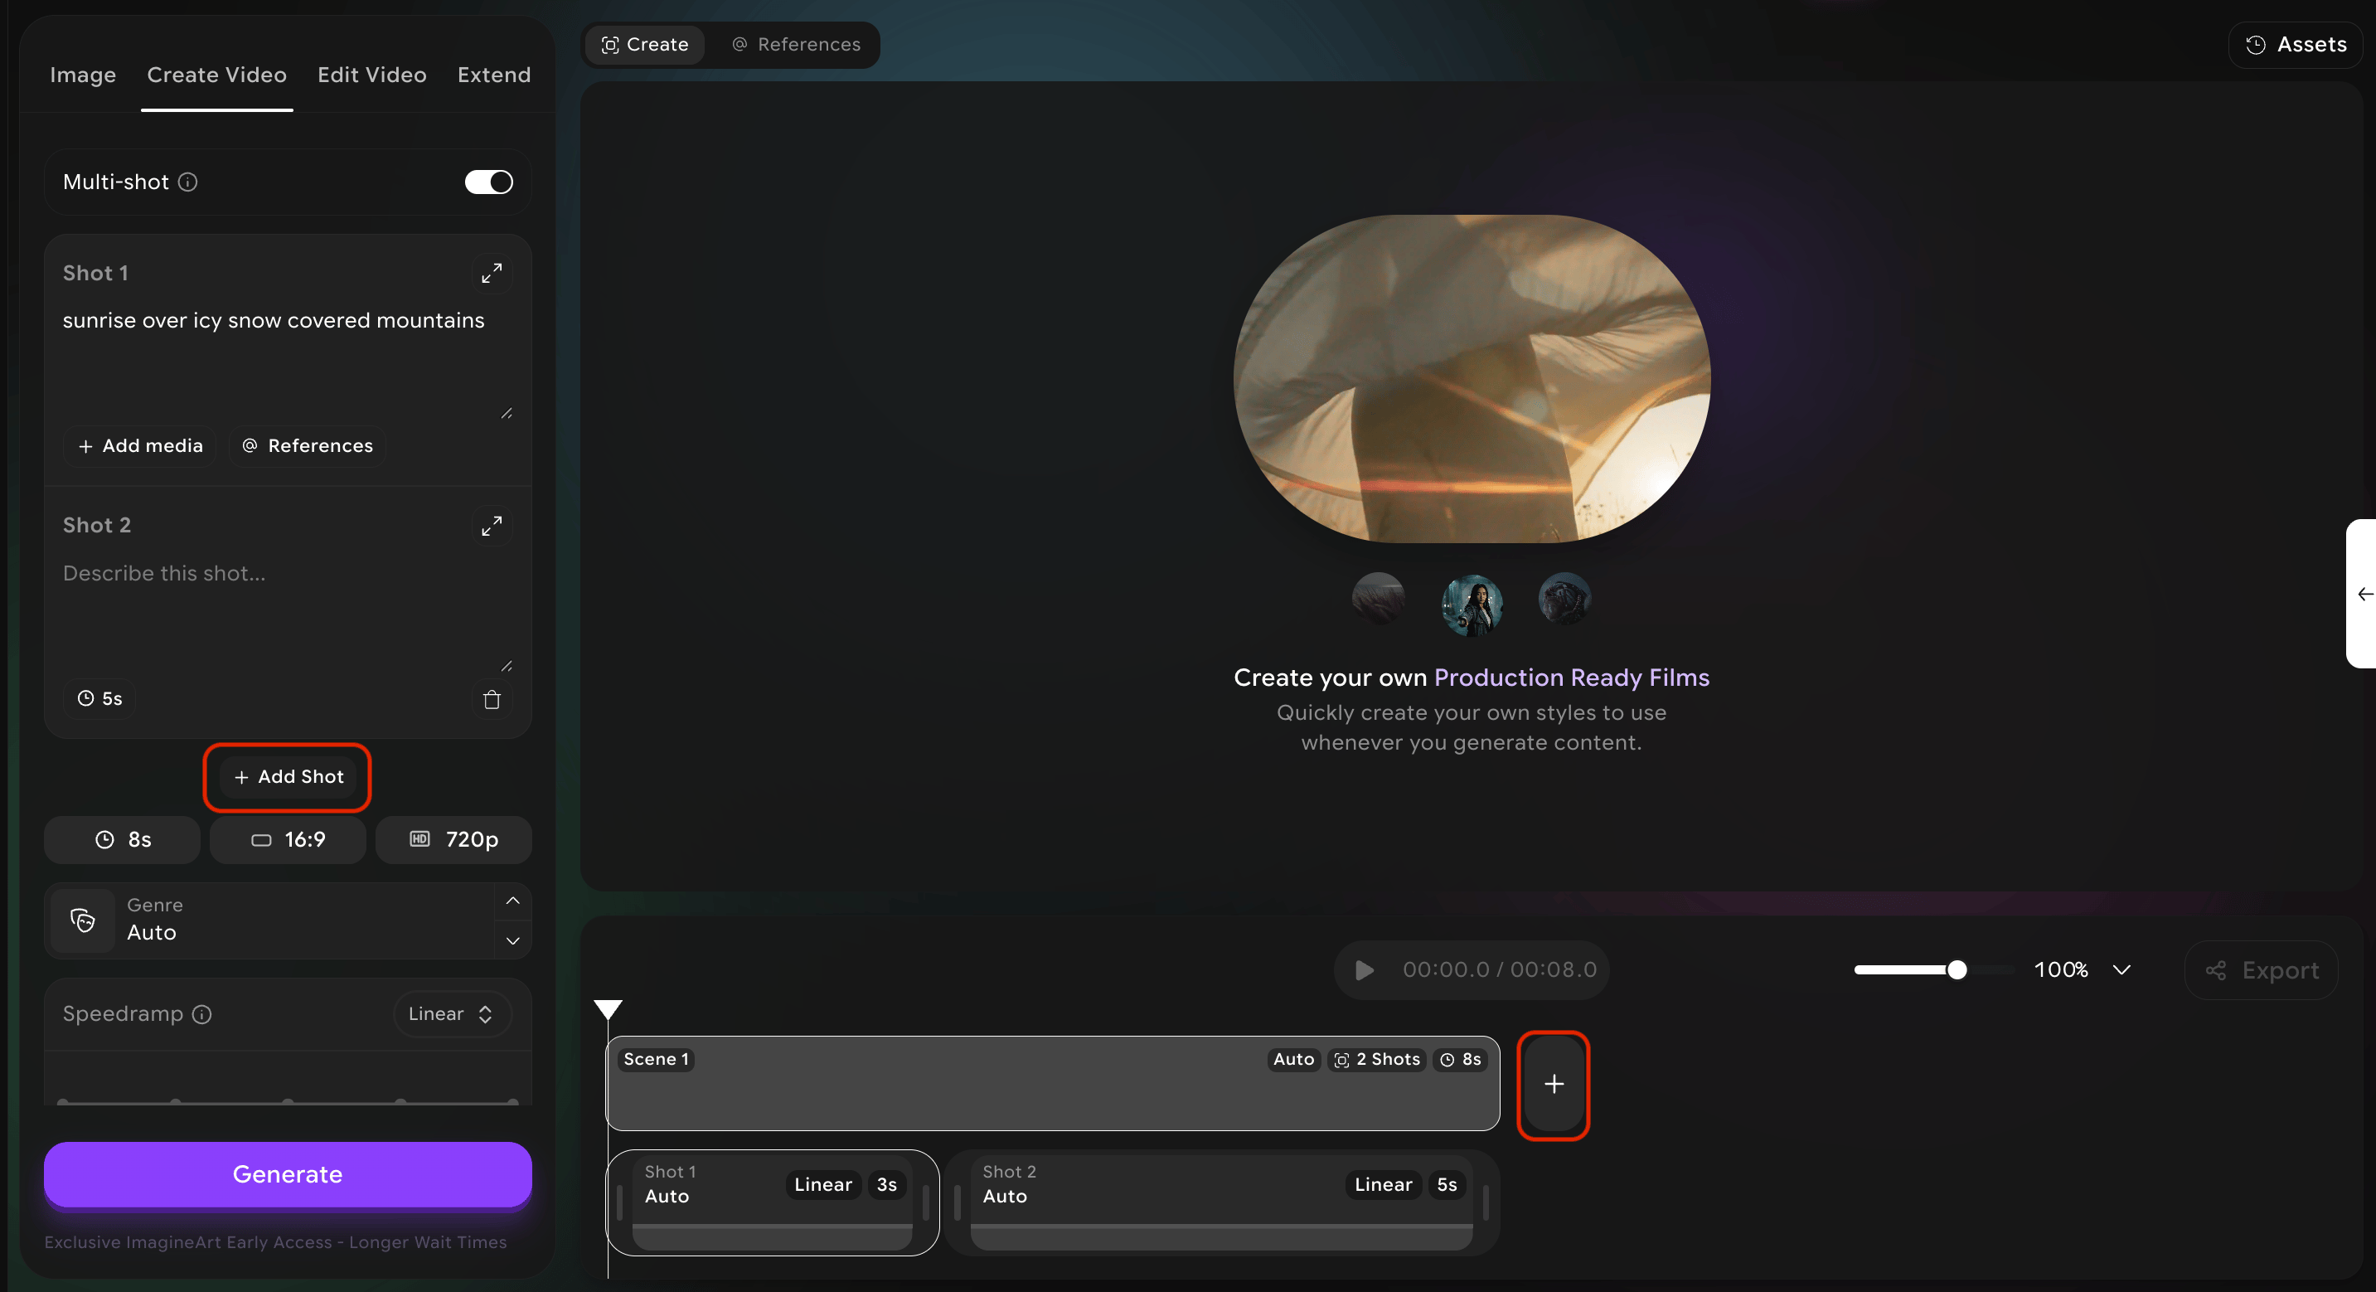The width and height of the screenshot is (2376, 1292).
Task: Open the Extend tab
Action: [x=494, y=75]
